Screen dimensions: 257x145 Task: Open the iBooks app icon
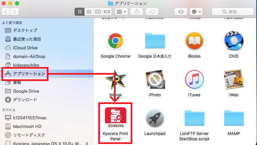(194, 41)
